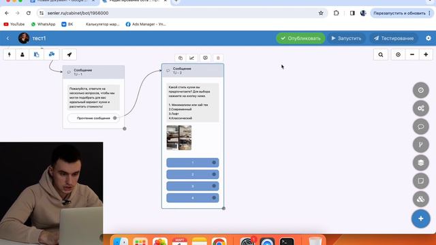The width and height of the screenshot is (436, 245).
Task: Open statistics chart for selected block
Action: (x=192, y=58)
